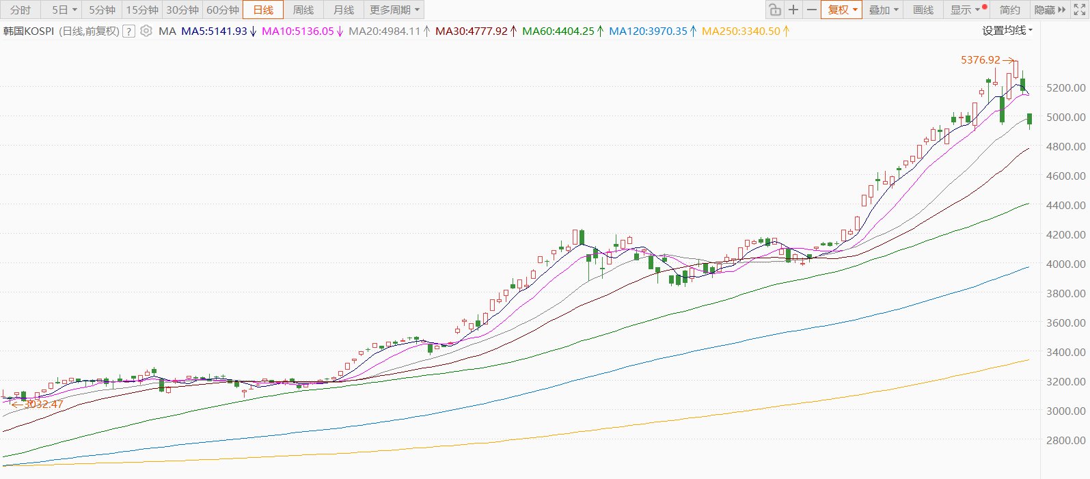Image resolution: width=1090 pixels, height=479 pixels.
Task: Click the 2800.00 price axis label
Action: coord(1065,441)
